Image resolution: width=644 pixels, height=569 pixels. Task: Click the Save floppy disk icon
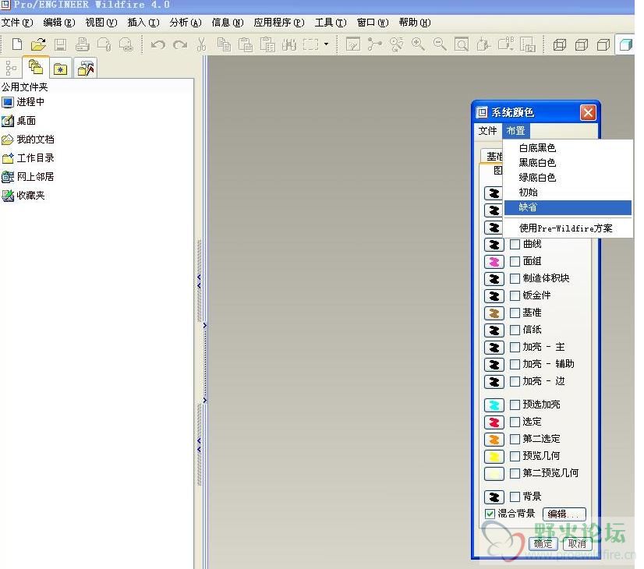coord(60,44)
